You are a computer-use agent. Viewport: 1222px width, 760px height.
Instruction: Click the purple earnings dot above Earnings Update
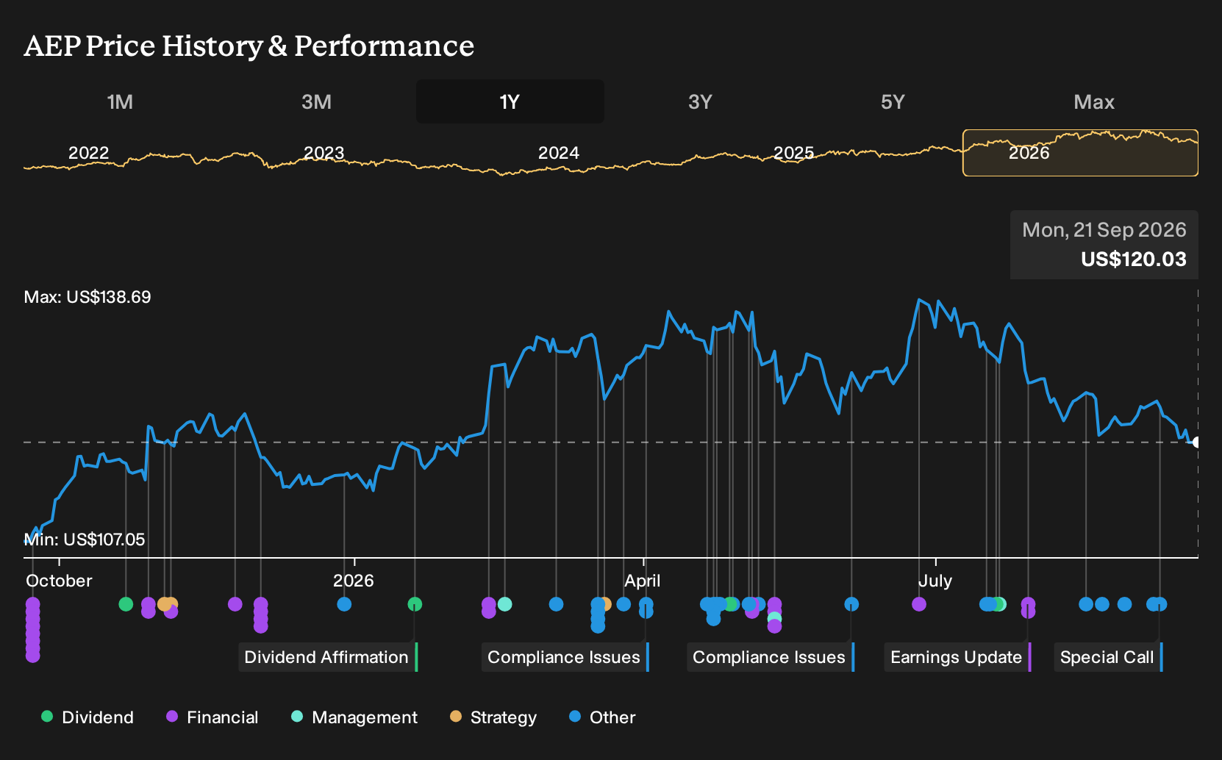point(1028,604)
